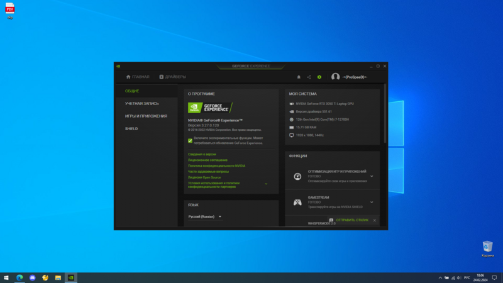The image size is (503, 283).
Task: Go to the Главная tab
Action: [x=138, y=77]
